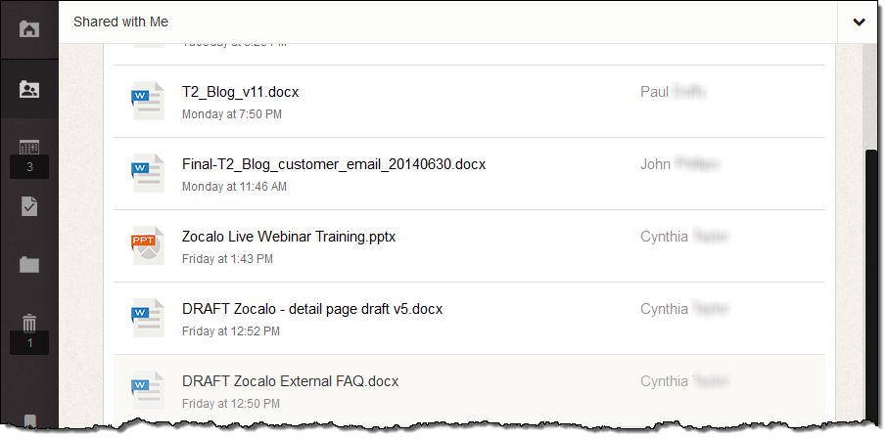Go to the Home icon in sidebar

[29, 28]
